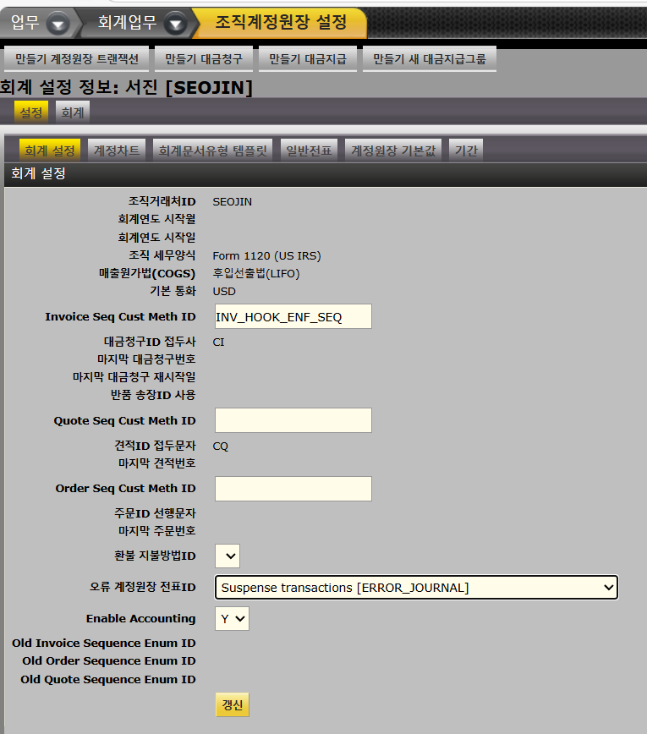Click the 마지막 주문번호 label

point(156,531)
